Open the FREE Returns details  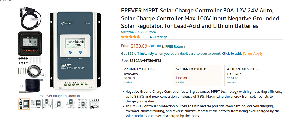[x=175, y=46]
